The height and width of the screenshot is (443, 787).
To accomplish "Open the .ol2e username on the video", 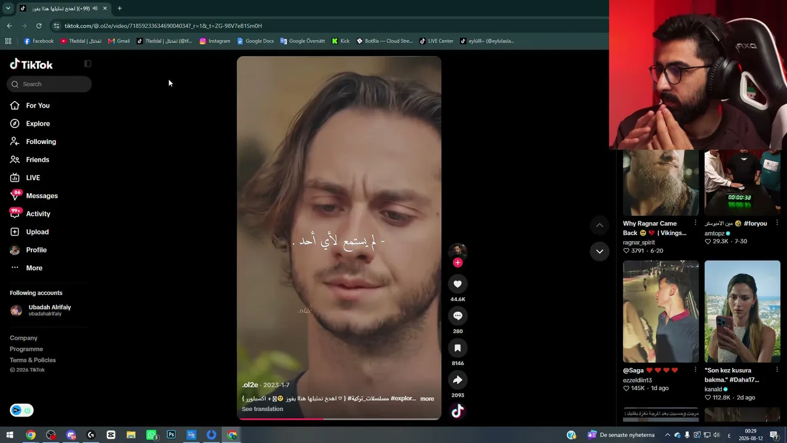I will pyautogui.click(x=250, y=385).
